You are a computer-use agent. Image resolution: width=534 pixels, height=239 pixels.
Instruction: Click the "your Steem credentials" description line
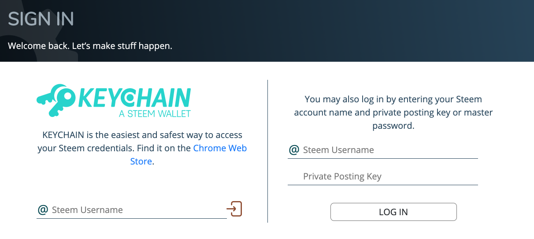[114, 148]
